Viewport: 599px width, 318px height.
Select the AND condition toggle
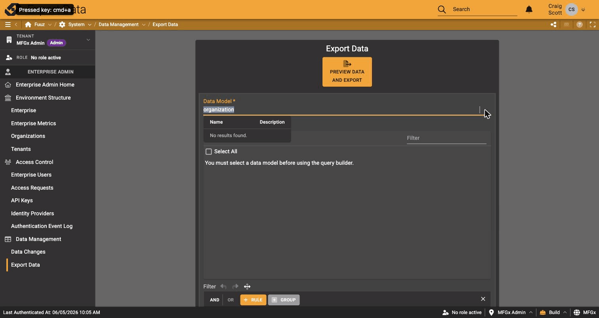(x=214, y=300)
